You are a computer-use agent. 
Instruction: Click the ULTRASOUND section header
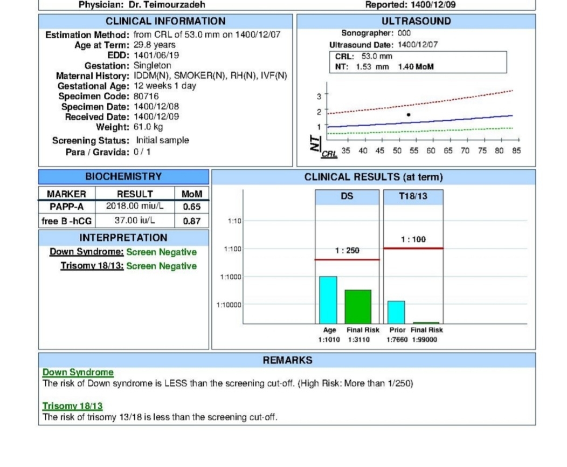[x=416, y=22]
